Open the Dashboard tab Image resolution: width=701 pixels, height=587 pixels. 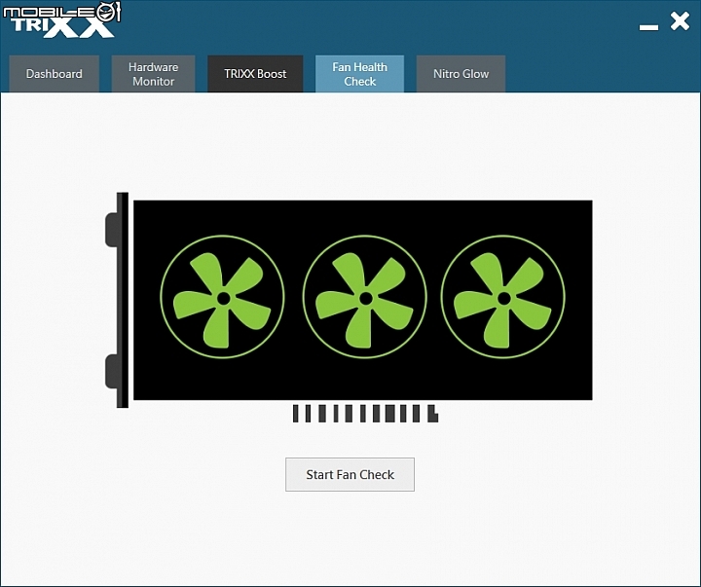click(55, 74)
